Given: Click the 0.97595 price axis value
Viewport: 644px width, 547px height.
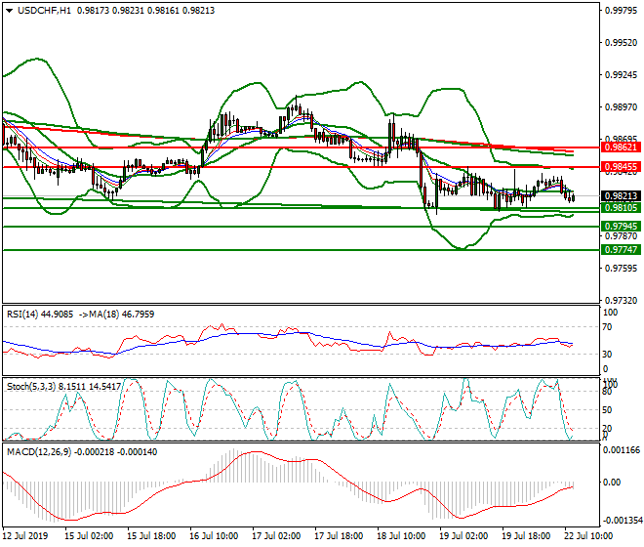Looking at the screenshot, I should coord(621,269).
